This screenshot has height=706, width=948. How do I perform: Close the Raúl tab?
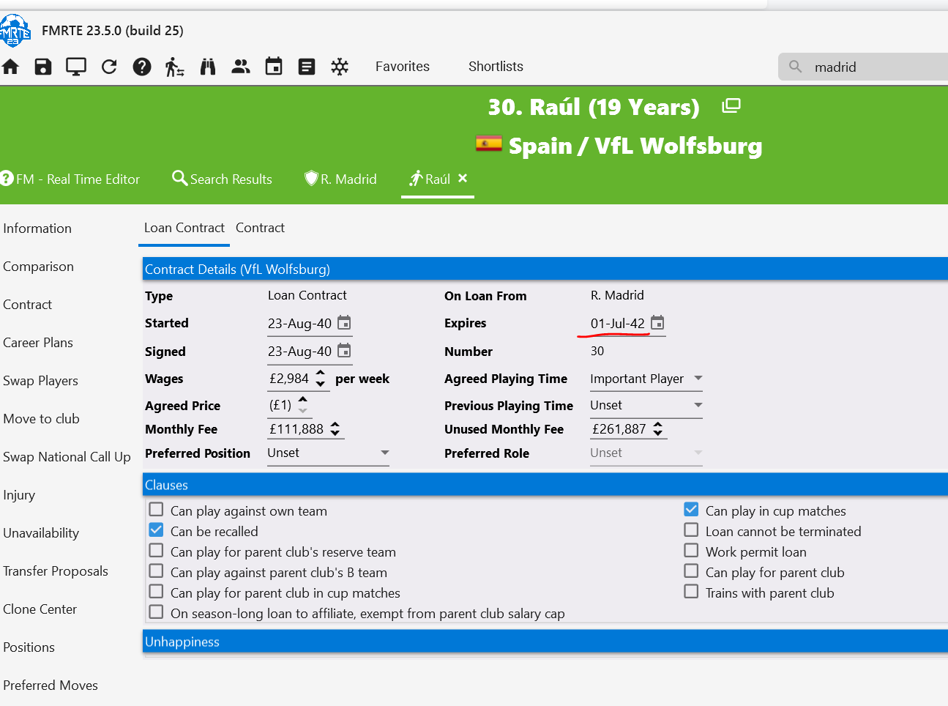click(463, 178)
